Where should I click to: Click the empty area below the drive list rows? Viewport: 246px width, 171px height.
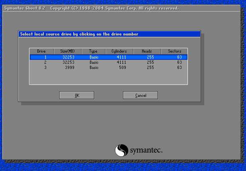108,77
